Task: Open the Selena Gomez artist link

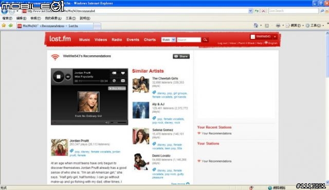Action: [162, 130]
